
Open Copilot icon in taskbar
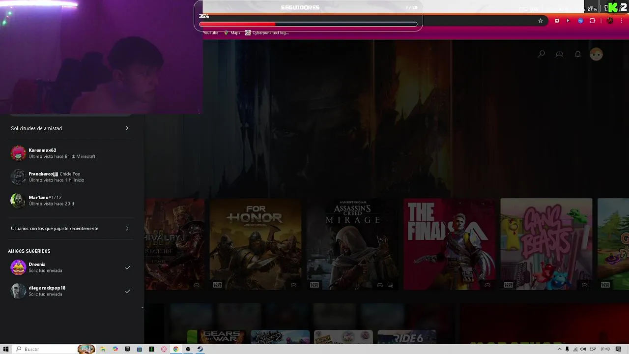tap(115, 349)
